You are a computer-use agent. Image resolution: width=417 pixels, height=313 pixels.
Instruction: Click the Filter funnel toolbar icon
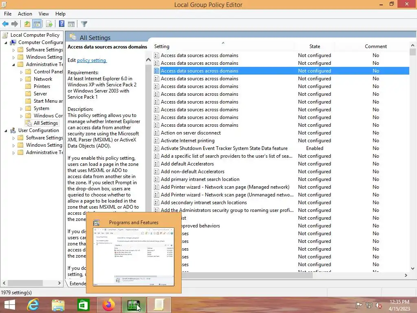coord(84,24)
